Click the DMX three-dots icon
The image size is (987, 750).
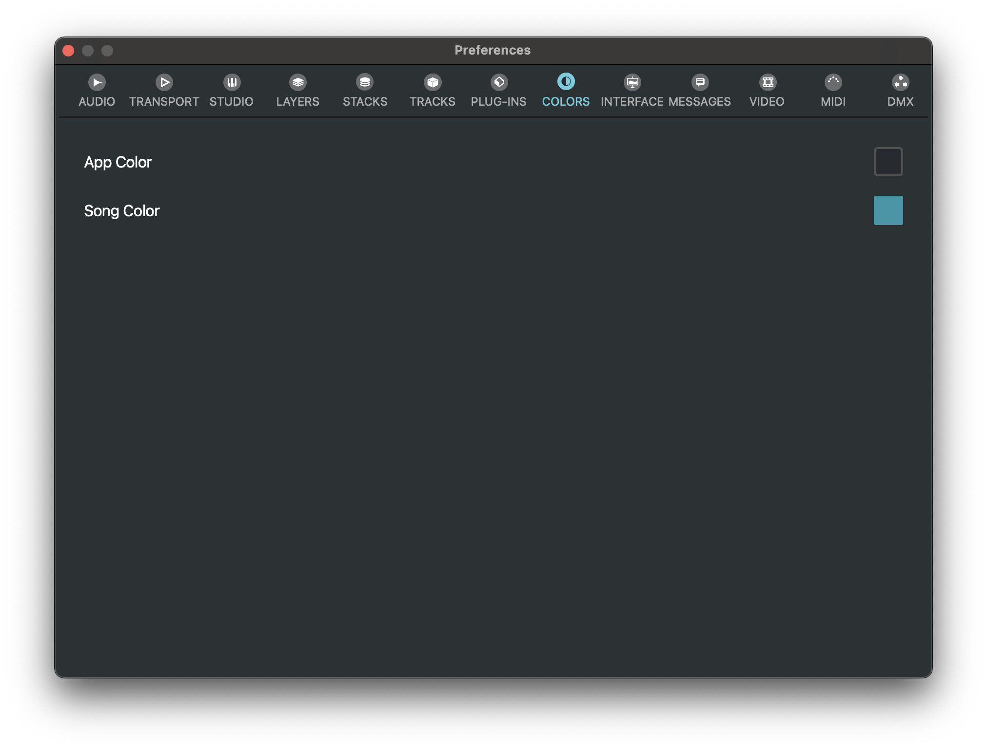tap(900, 82)
